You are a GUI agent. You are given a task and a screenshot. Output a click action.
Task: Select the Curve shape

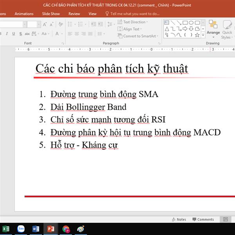pyautogui.click(x=179, y=35)
